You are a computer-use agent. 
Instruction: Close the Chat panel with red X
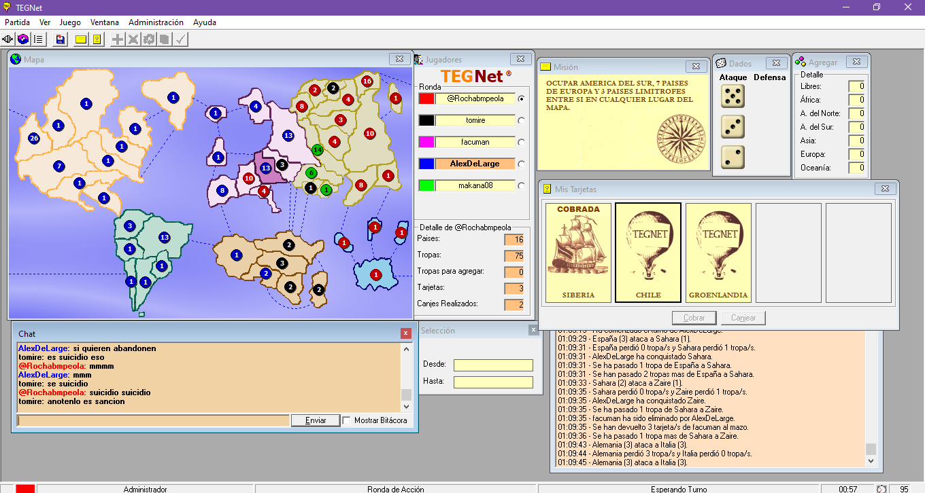coord(406,333)
